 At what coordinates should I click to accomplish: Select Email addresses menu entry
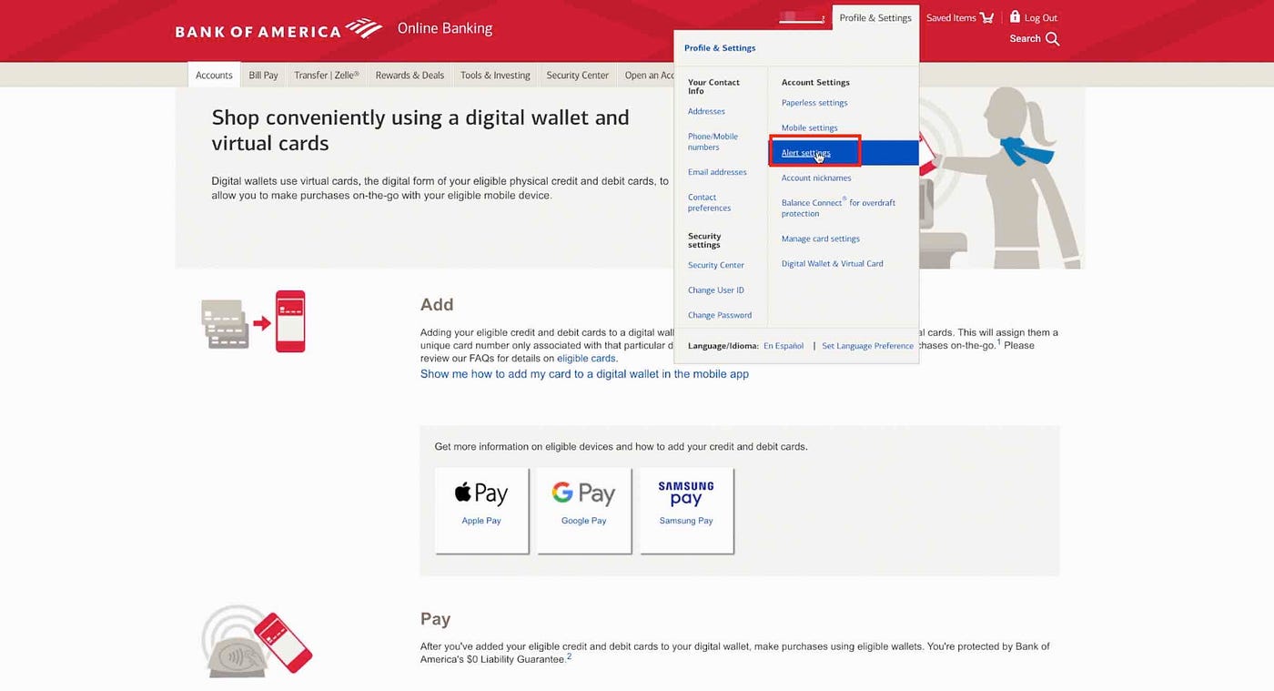[x=717, y=172]
